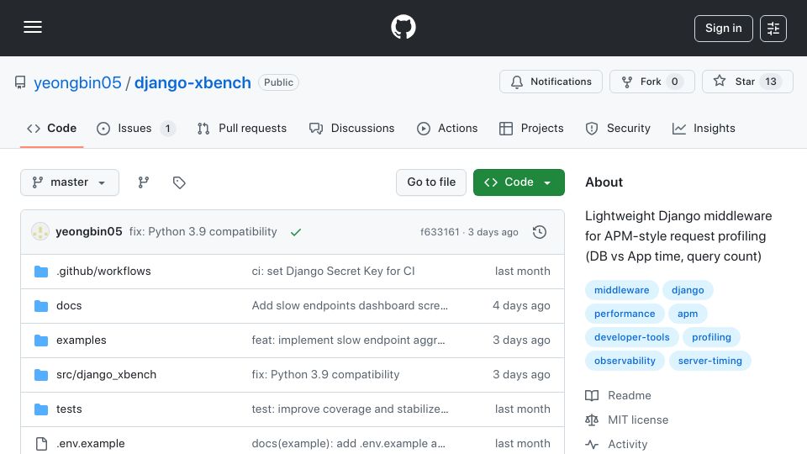The image size is (807, 454).
Task: Select the developer-tools topic tag
Action: [x=631, y=338]
